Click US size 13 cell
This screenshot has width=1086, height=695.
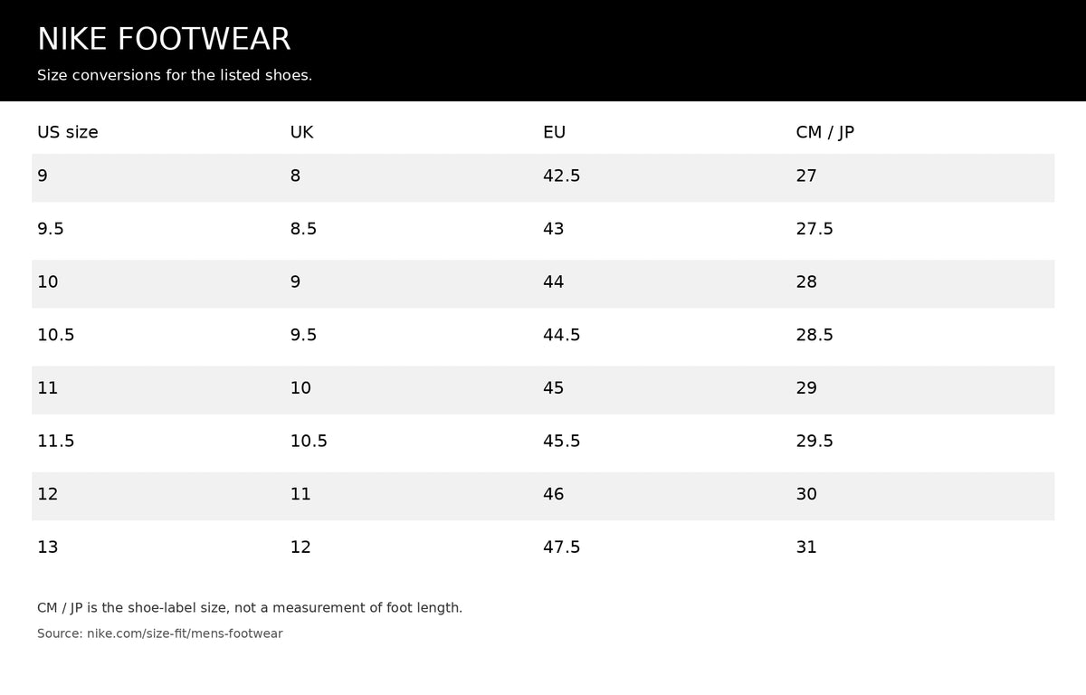(x=158, y=547)
